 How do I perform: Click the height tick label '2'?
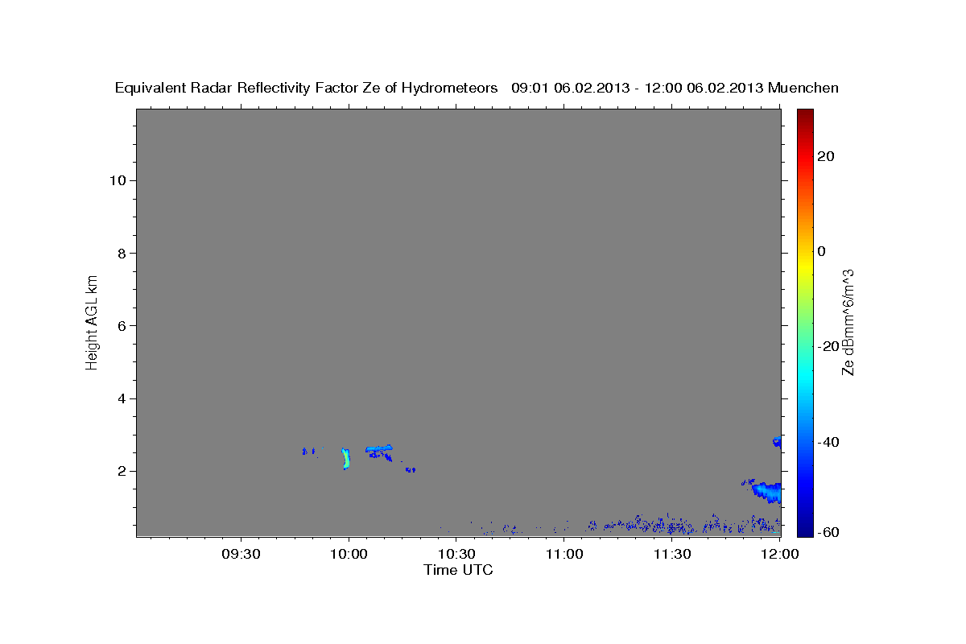[x=121, y=471]
